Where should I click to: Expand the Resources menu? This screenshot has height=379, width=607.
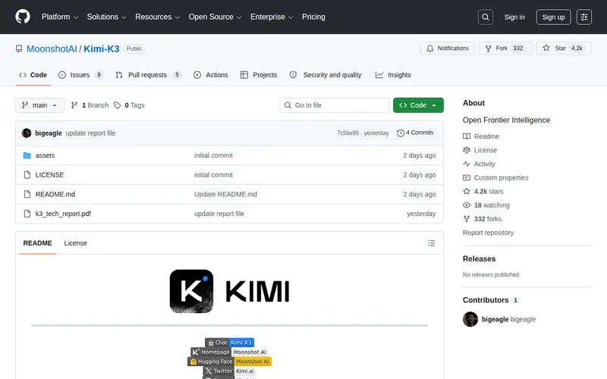tap(158, 17)
